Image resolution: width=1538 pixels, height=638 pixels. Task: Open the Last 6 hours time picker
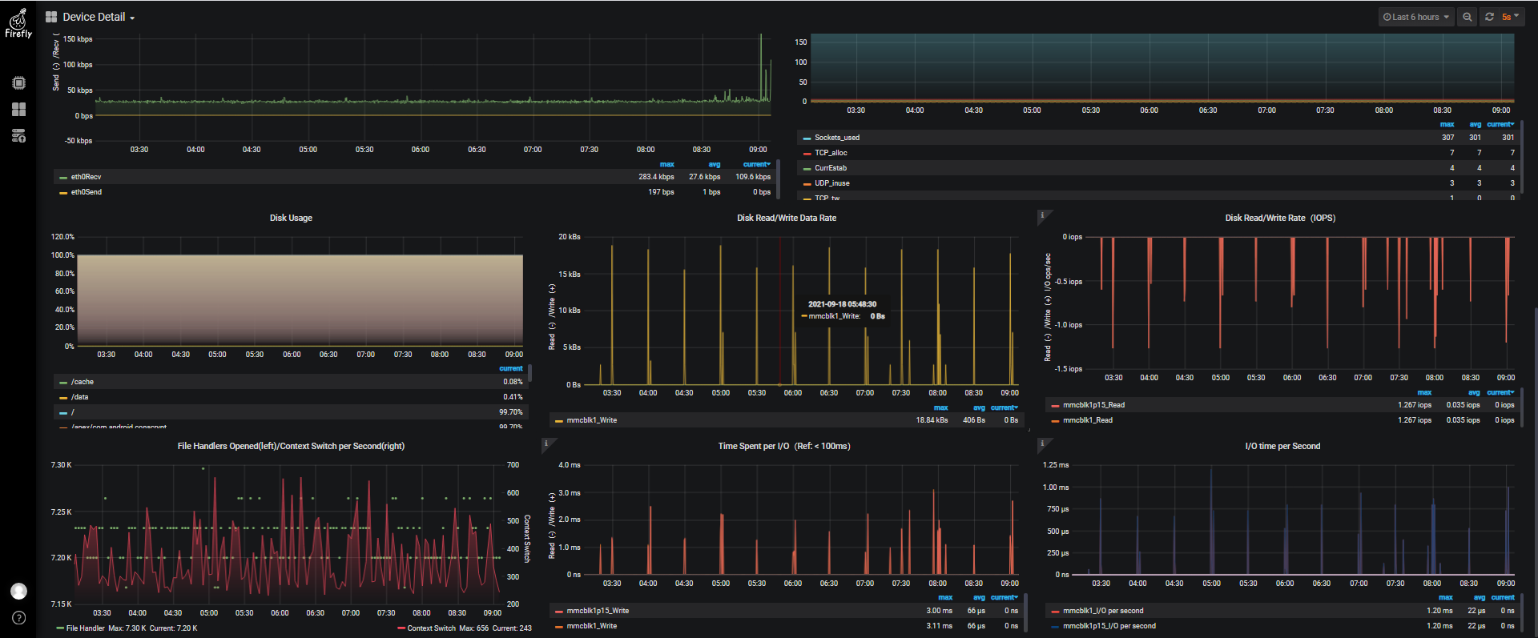pos(1415,17)
